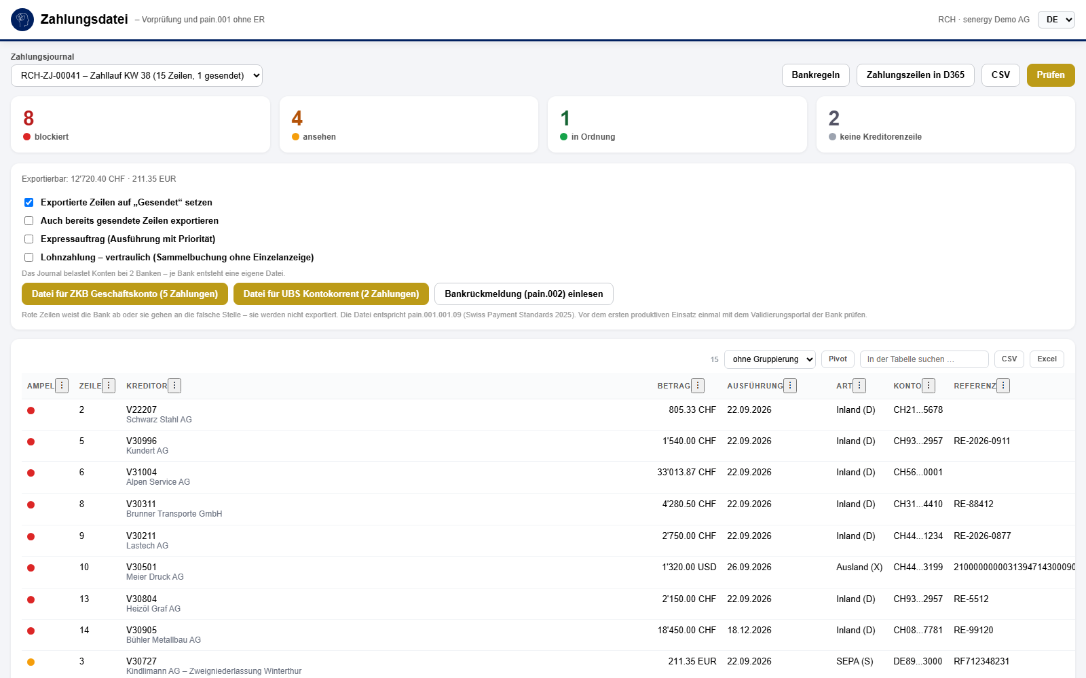
Task: Open the 'ohne Gruppierung' grouping dropdown
Action: click(x=770, y=359)
